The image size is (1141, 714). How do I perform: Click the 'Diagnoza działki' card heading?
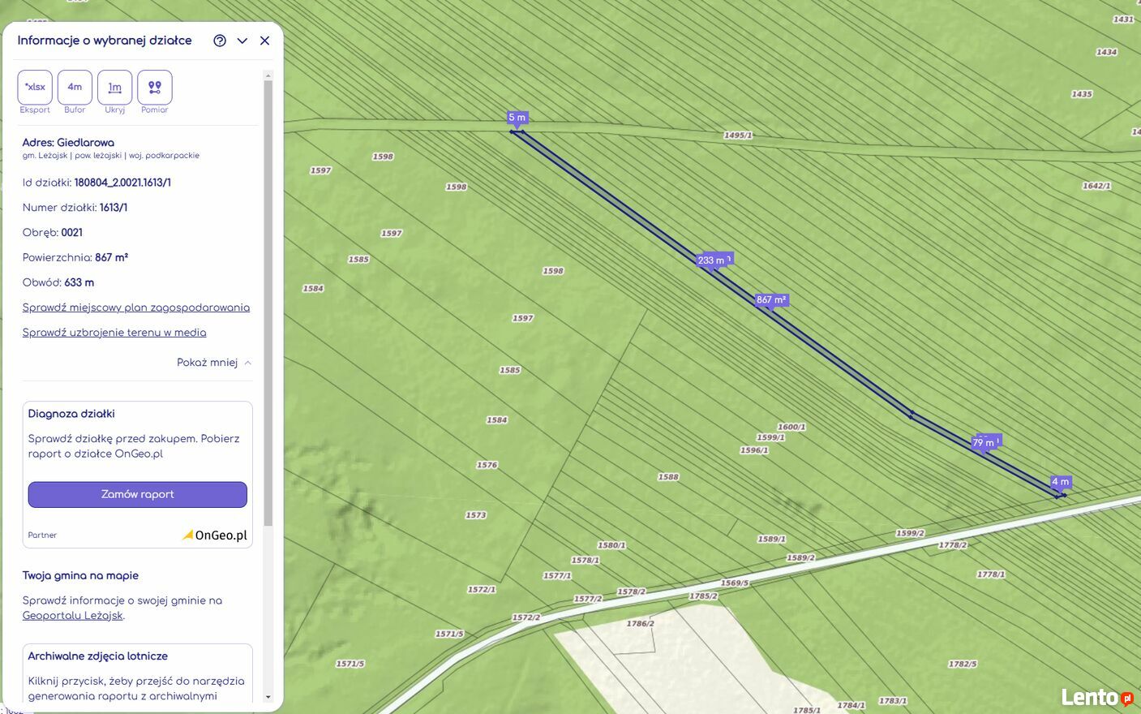point(71,414)
